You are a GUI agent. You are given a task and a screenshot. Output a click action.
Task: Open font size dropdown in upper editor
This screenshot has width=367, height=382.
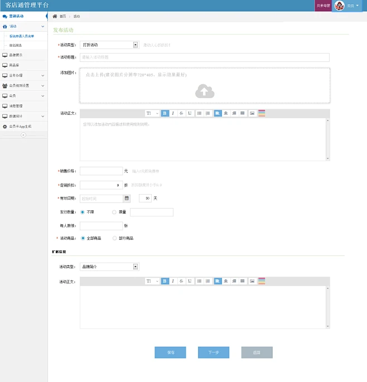pos(152,113)
